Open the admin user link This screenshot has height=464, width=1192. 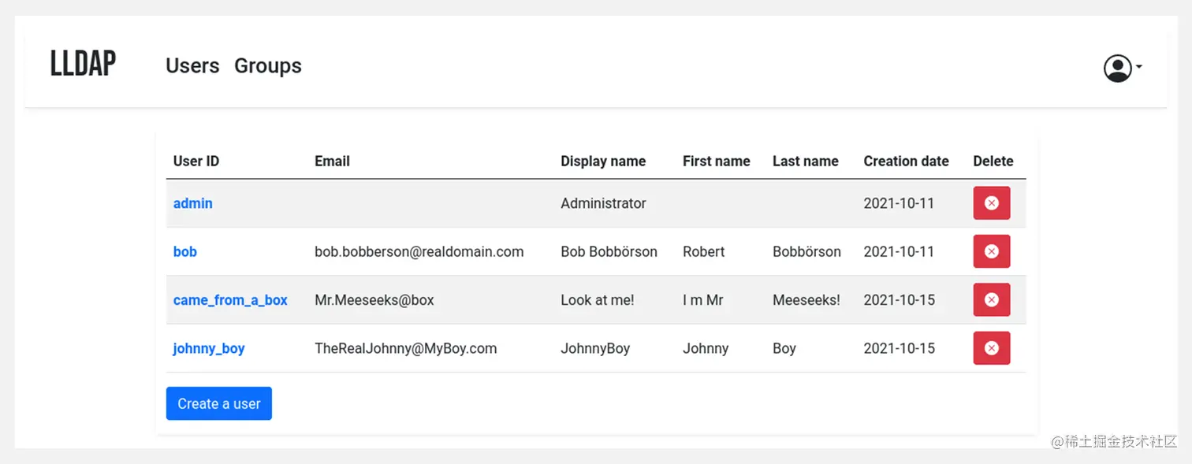(x=193, y=203)
